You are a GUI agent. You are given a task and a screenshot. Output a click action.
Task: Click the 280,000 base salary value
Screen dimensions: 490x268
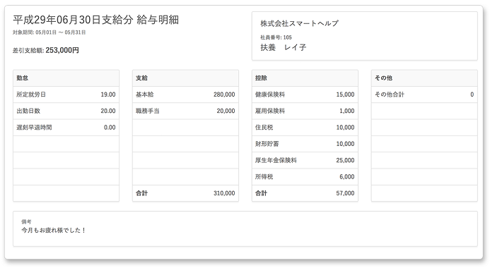coord(224,95)
